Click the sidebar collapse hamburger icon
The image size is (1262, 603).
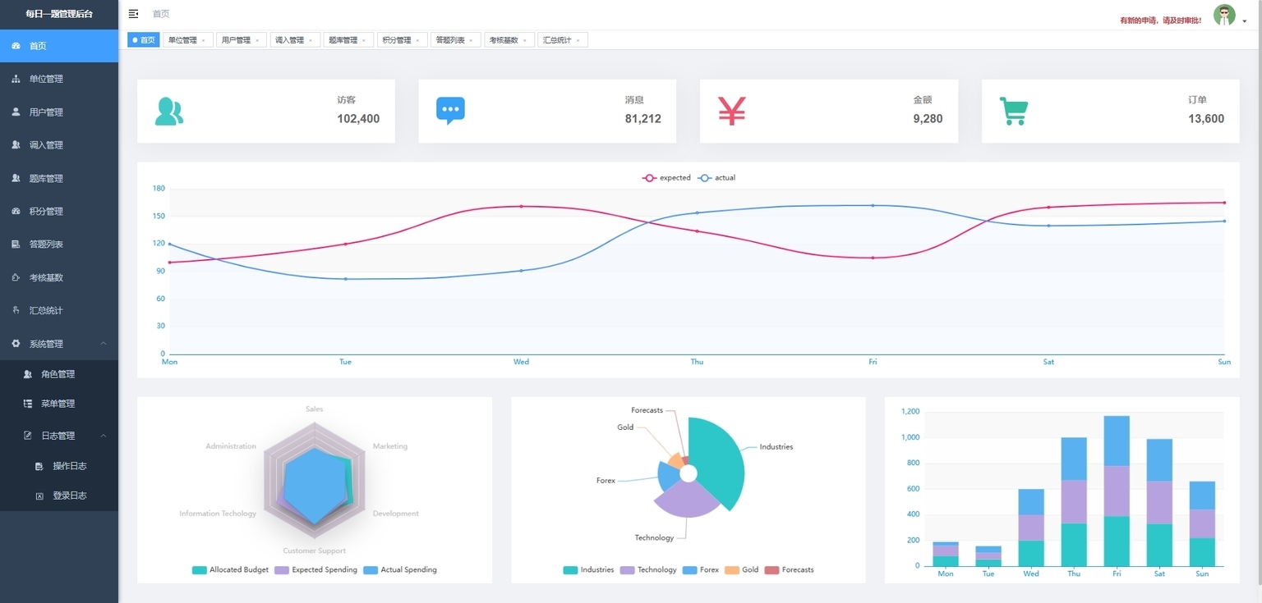(134, 14)
